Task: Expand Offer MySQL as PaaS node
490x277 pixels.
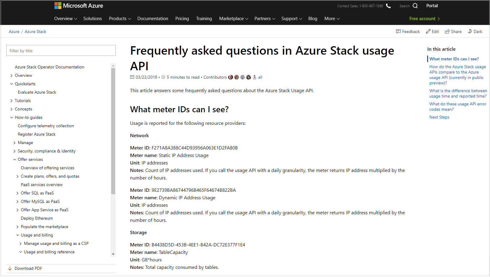Action: point(17,201)
